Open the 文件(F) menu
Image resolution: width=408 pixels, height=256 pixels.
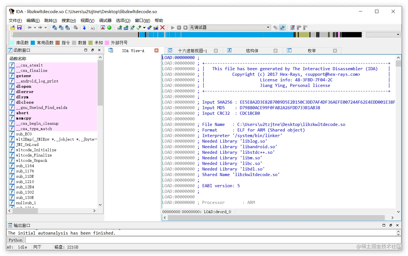click(15, 20)
